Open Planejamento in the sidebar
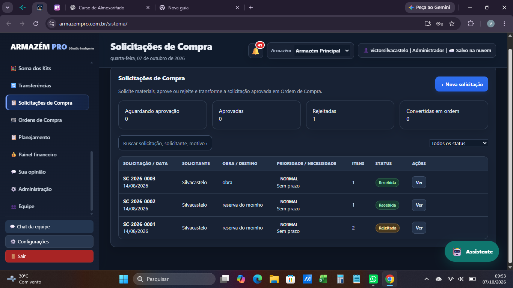Viewport: 513px width, 288px height. (47, 137)
